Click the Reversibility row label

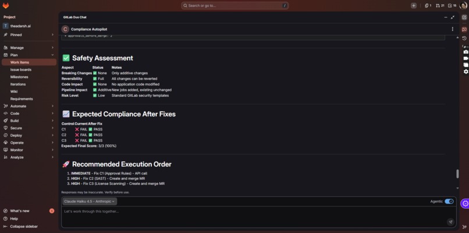point(72,79)
